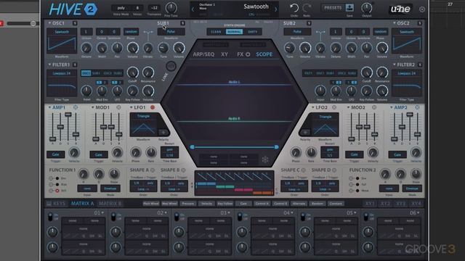Click the OSC1 solo S icon
Screen dimensions: 465x261
click(75, 23)
